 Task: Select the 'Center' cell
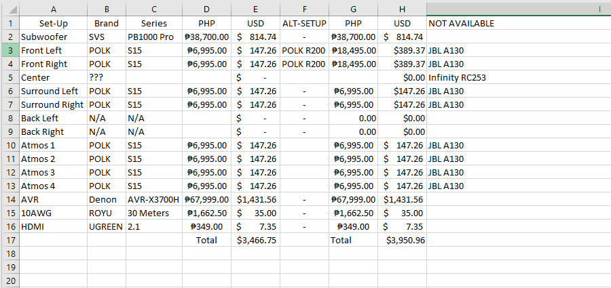[54, 77]
